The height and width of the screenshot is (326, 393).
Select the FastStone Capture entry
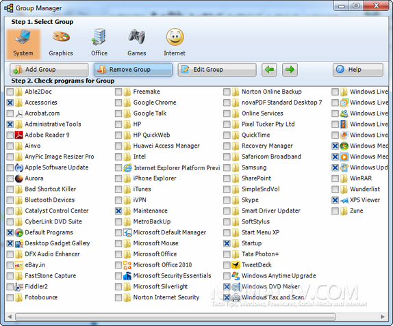tap(51, 275)
